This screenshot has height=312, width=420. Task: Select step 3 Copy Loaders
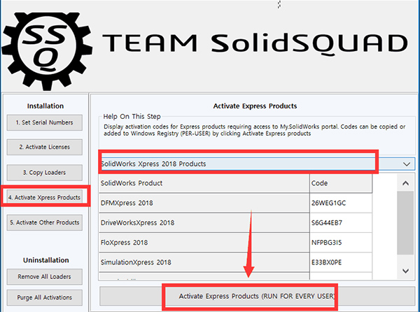[45, 171]
